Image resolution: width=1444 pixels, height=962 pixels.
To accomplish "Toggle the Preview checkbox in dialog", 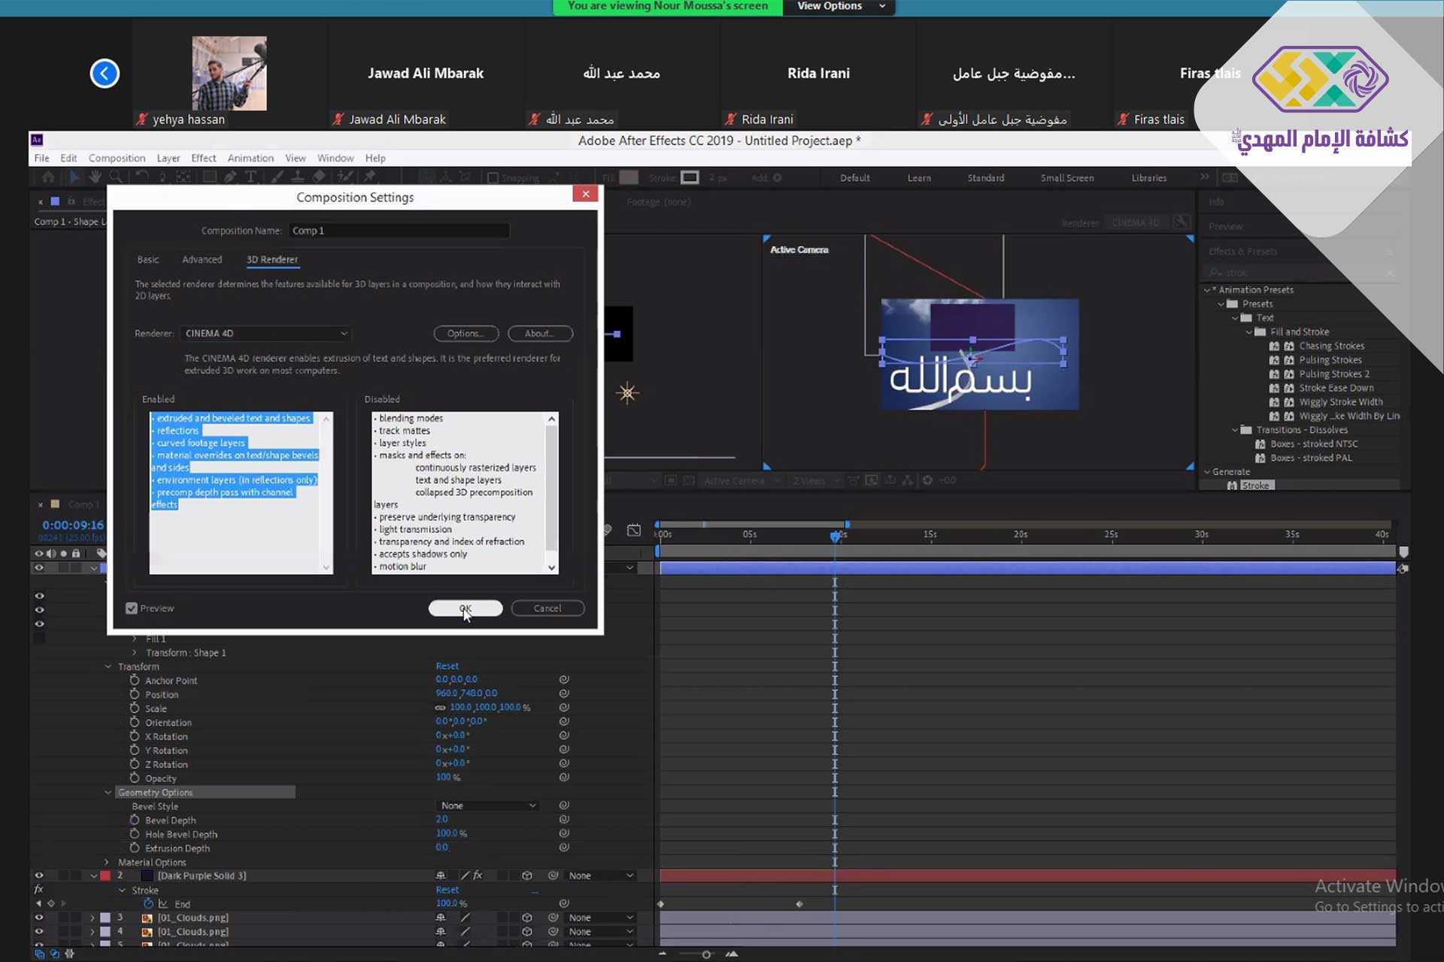I will pyautogui.click(x=132, y=608).
